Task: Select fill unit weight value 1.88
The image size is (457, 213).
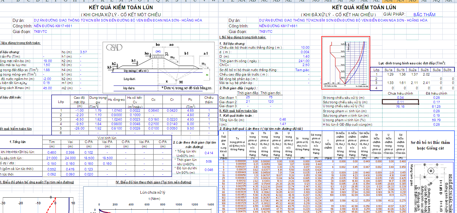Action: point(47,70)
